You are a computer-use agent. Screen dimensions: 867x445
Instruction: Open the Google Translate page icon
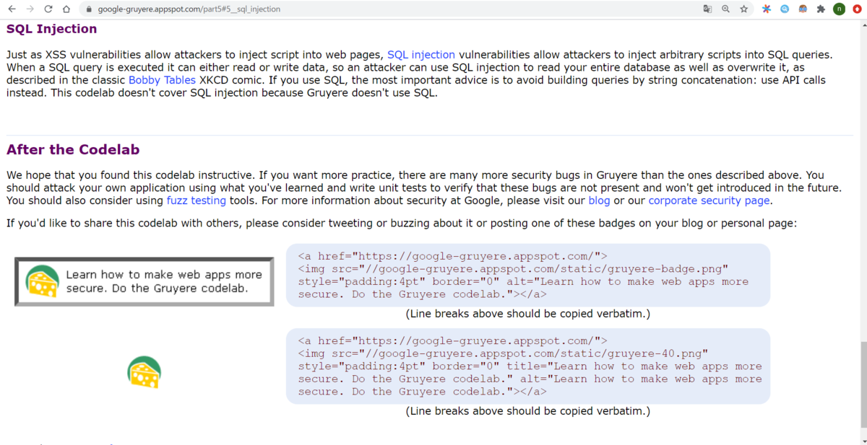707,9
